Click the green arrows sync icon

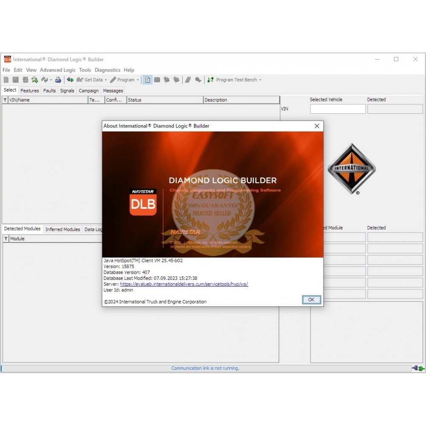35,80
